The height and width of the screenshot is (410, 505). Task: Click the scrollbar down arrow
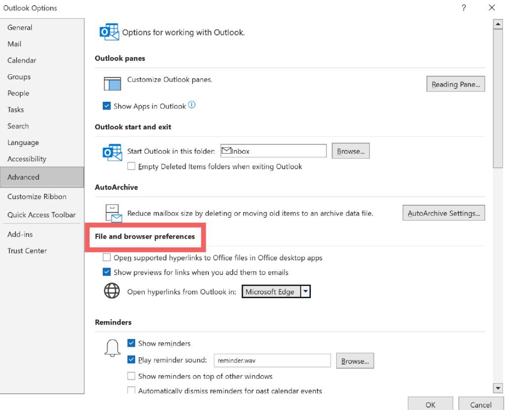(498, 388)
